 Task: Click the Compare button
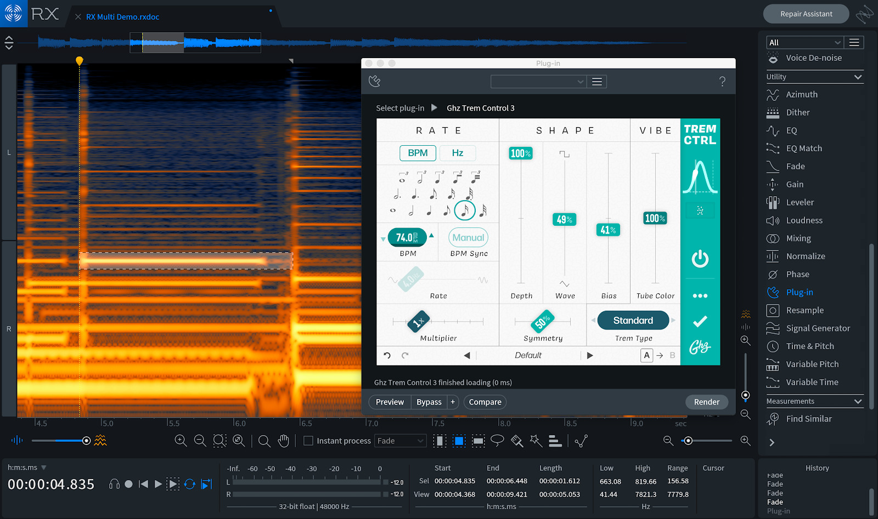tap(485, 402)
